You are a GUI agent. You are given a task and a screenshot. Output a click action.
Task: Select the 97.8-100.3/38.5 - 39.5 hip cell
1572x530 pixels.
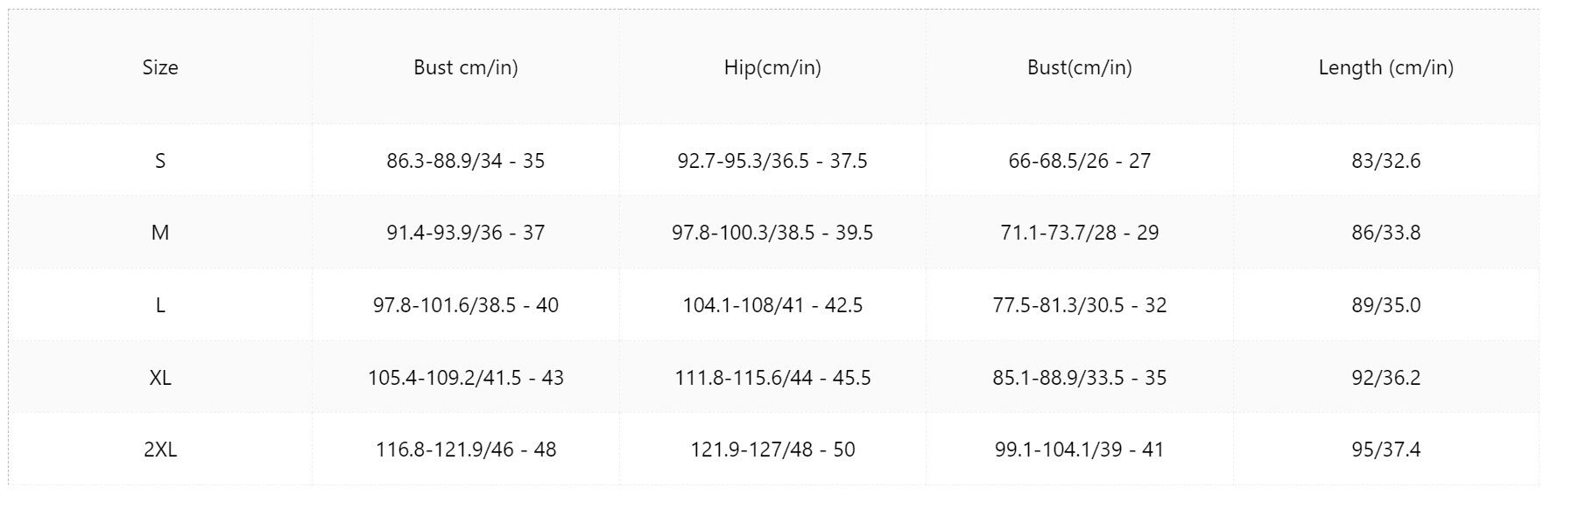coord(772,233)
